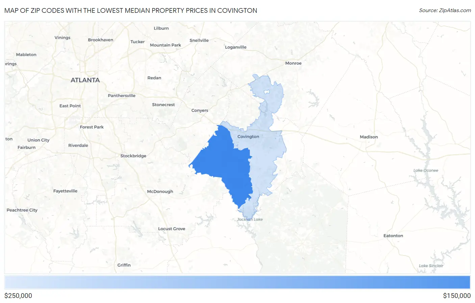475x303 pixels.
Task: Click the Monroe label on map
Action: [293, 63]
